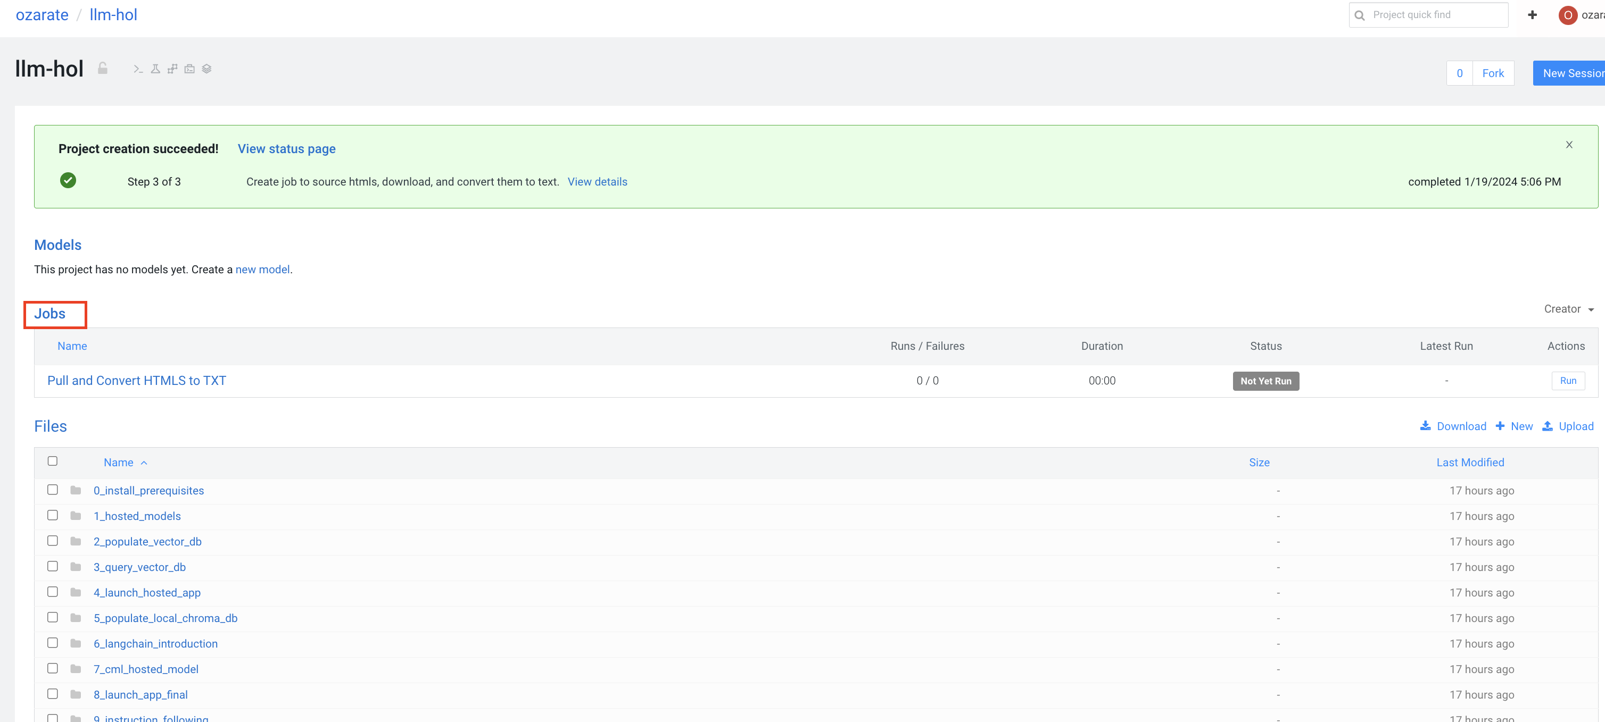Click the sessions terminal prompt icon
The width and height of the screenshot is (1605, 722).
pyautogui.click(x=138, y=69)
